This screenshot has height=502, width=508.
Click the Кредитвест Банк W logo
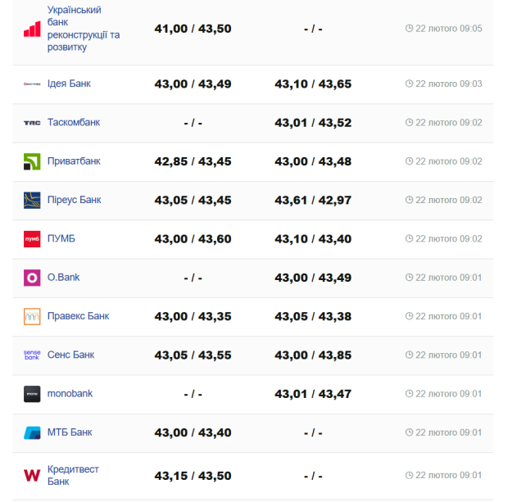32,475
